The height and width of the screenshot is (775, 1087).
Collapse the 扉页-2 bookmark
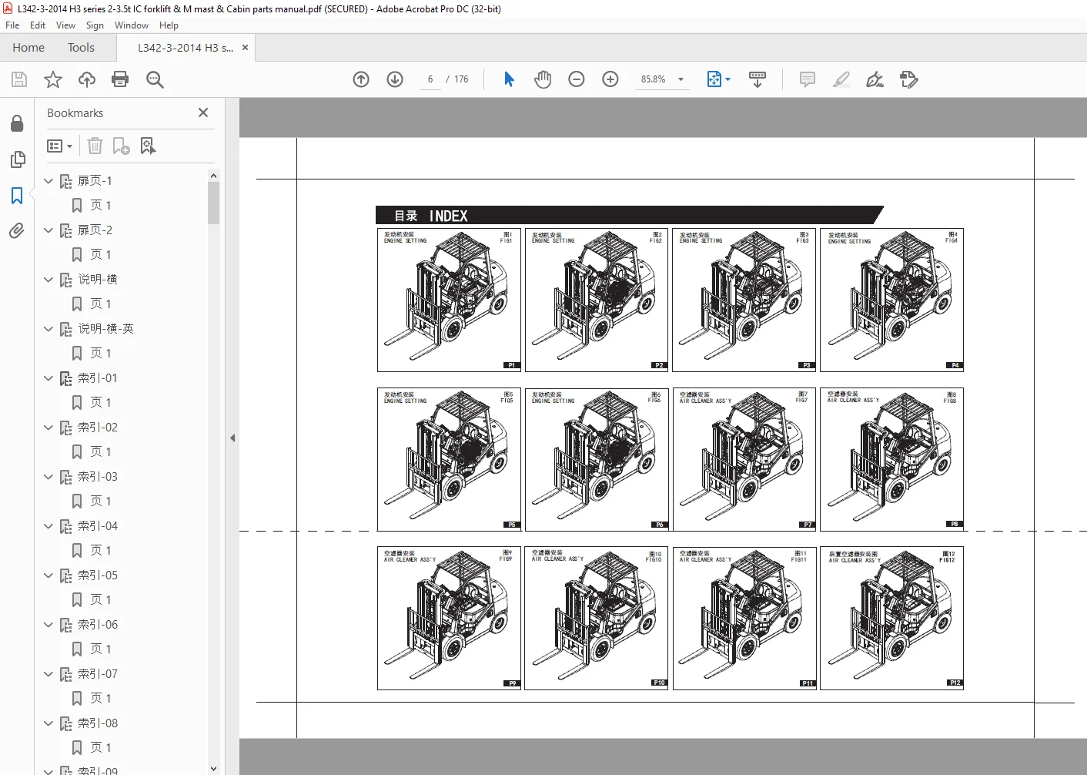tap(48, 230)
